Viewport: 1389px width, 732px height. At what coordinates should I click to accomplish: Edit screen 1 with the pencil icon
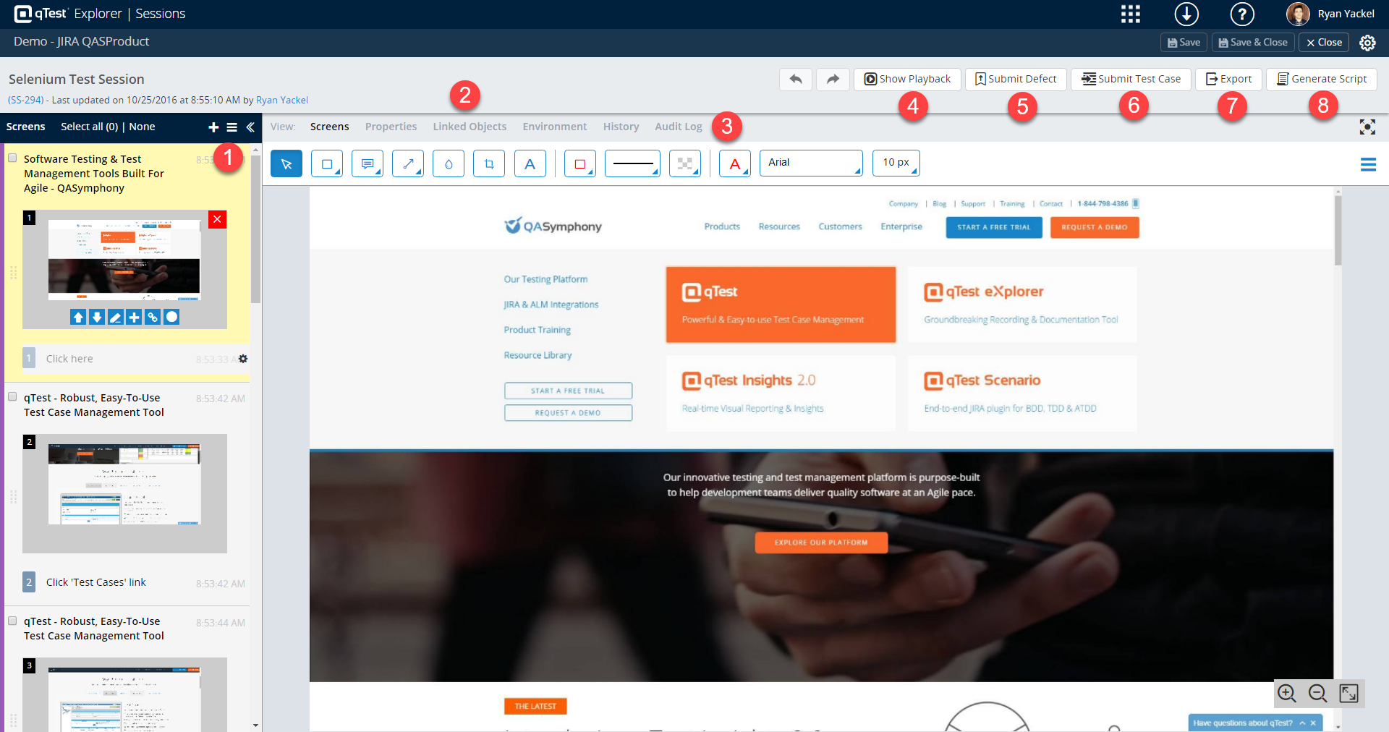(116, 317)
